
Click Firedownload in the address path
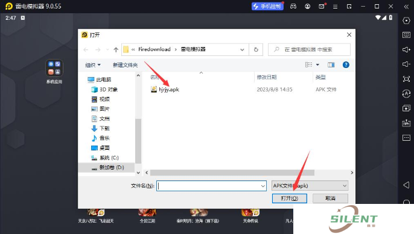(x=154, y=49)
